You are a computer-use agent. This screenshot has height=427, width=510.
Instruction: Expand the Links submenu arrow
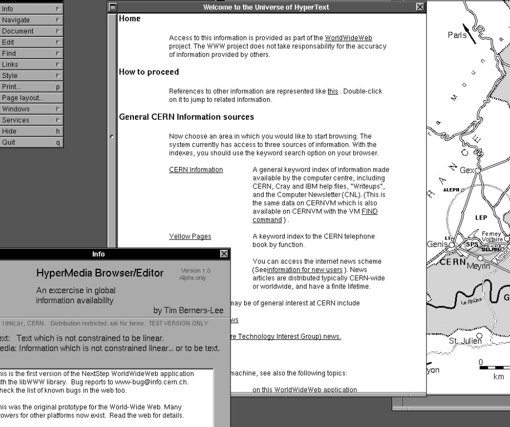pos(58,64)
